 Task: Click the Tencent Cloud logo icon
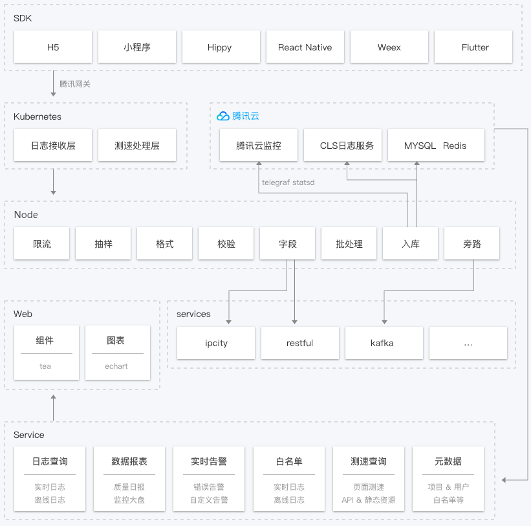pyautogui.click(x=223, y=116)
